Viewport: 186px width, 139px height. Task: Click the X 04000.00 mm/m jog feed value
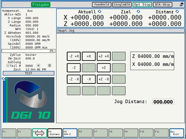(153, 64)
